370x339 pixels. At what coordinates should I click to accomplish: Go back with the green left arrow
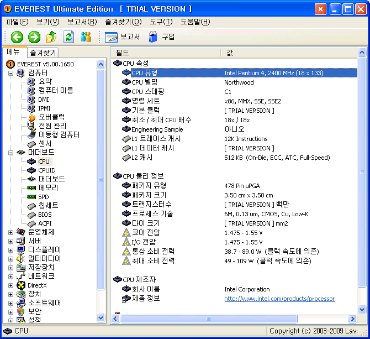[x=17, y=37]
